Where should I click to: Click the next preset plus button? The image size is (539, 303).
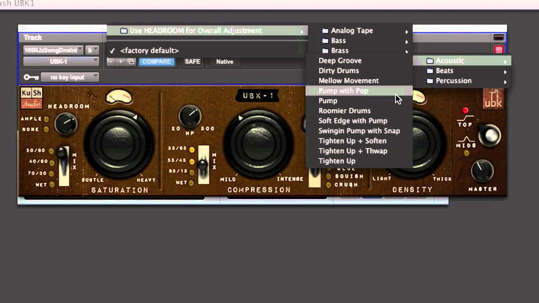(x=121, y=61)
